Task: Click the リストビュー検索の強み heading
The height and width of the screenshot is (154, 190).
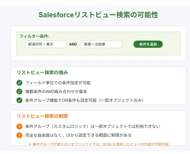Action: [x=42, y=72]
